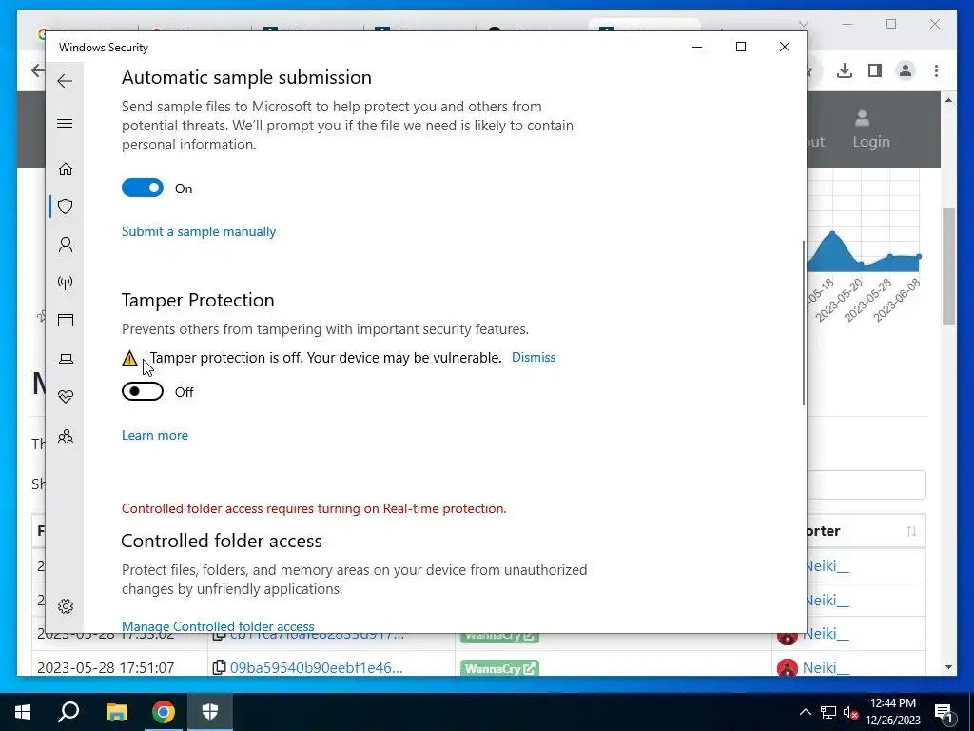Screen dimensions: 974x731
Task: Dismiss the tamper protection warning
Action: pyautogui.click(x=534, y=358)
